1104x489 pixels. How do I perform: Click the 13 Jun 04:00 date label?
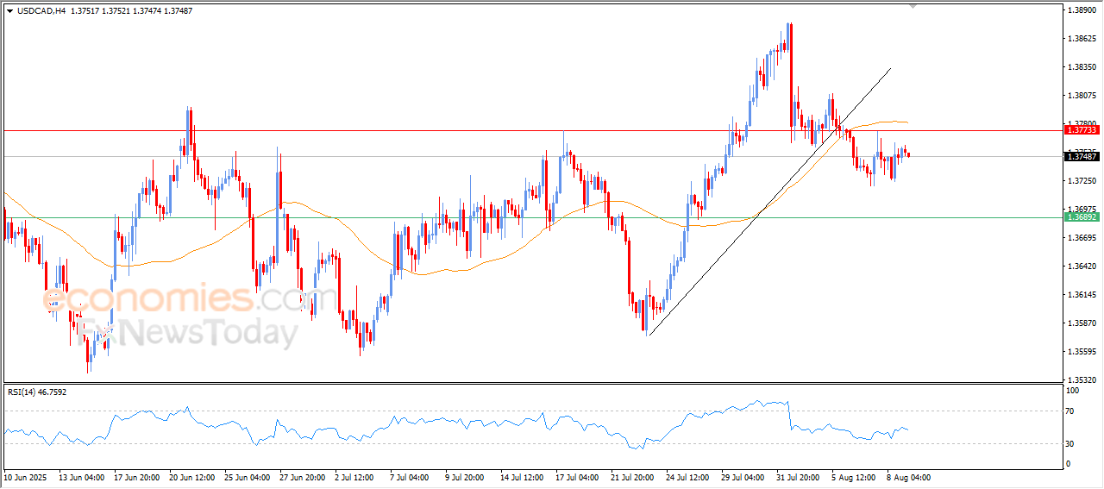81,477
